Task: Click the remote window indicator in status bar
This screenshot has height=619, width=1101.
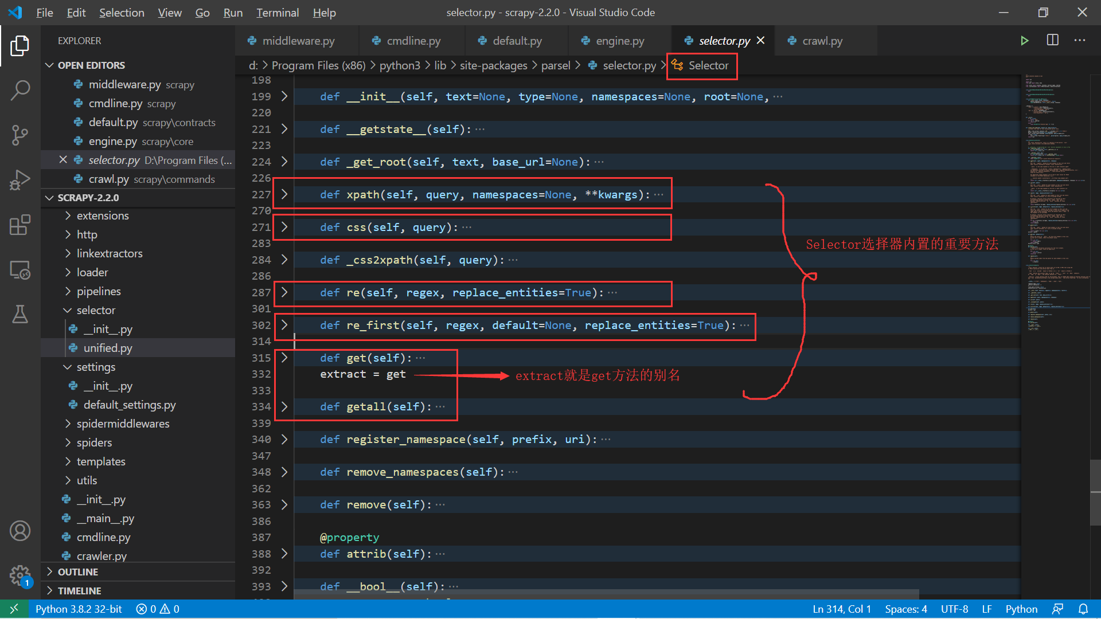Action: tap(14, 609)
